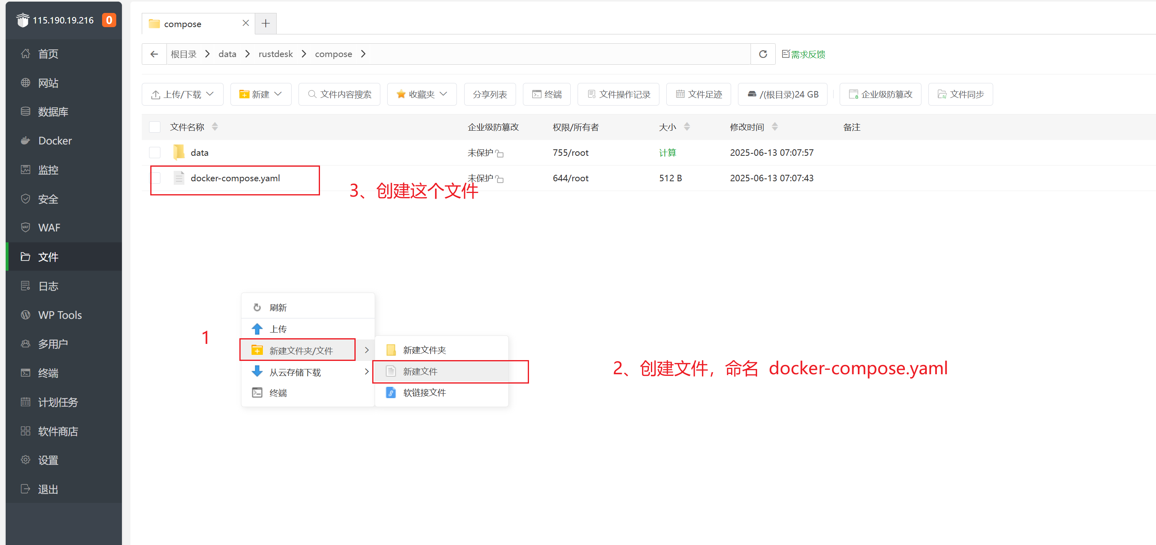Expand the 新建 dropdown button
1156x545 pixels.
(x=261, y=94)
